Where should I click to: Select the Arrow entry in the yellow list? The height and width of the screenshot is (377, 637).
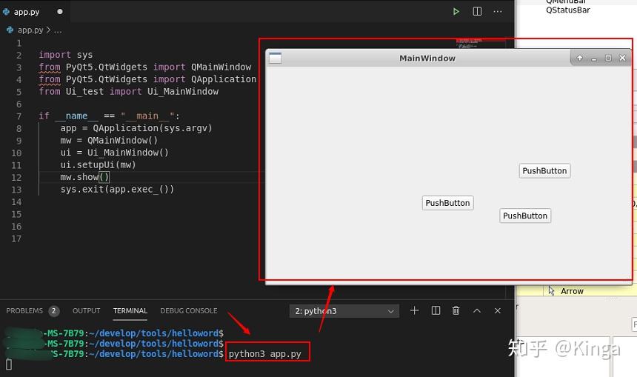point(572,291)
